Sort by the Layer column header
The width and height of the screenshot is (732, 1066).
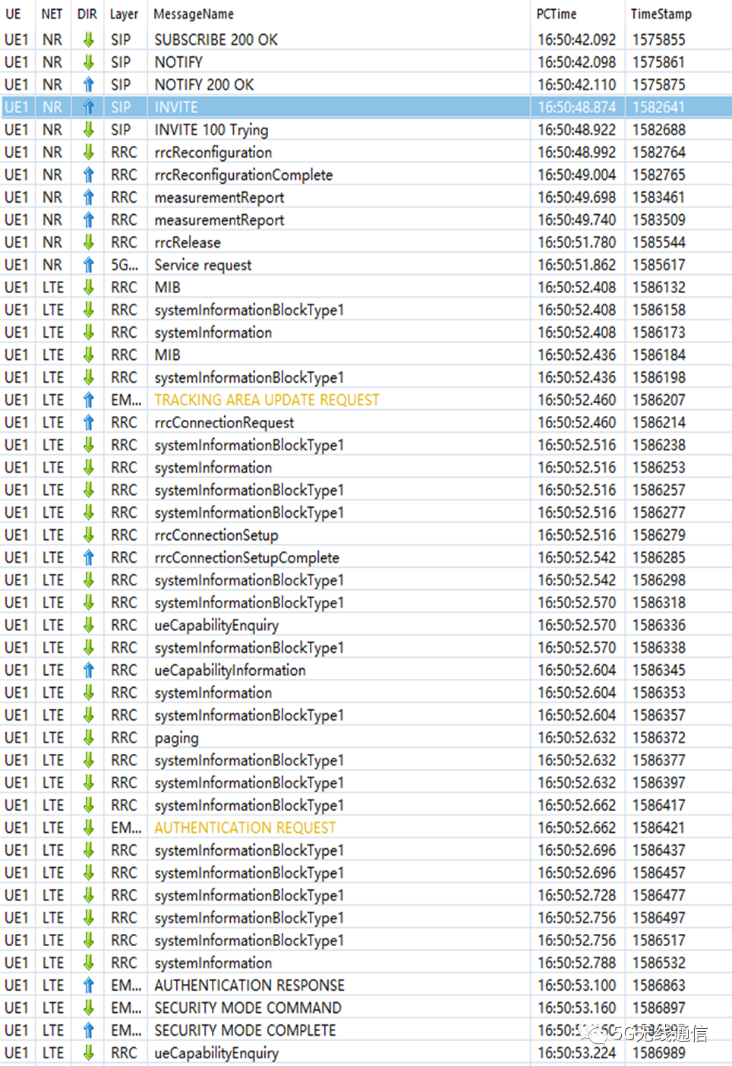pos(124,14)
